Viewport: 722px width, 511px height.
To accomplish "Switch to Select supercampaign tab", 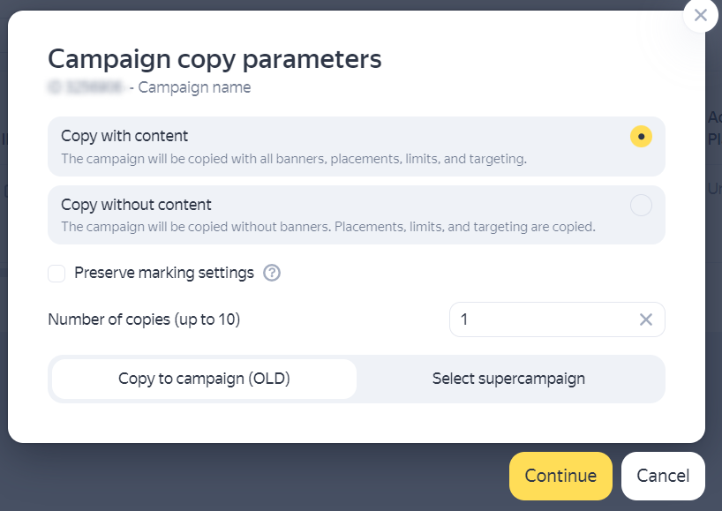I will coord(508,379).
